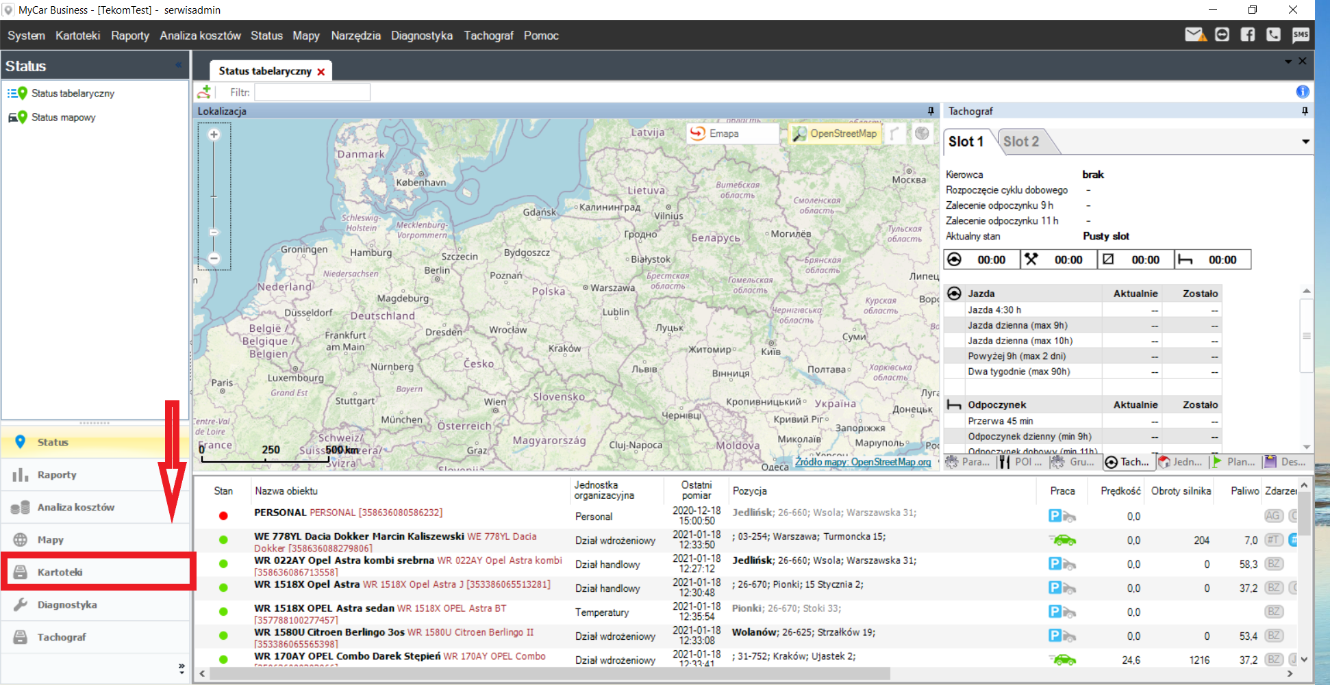Zoom in on the map

click(214, 135)
